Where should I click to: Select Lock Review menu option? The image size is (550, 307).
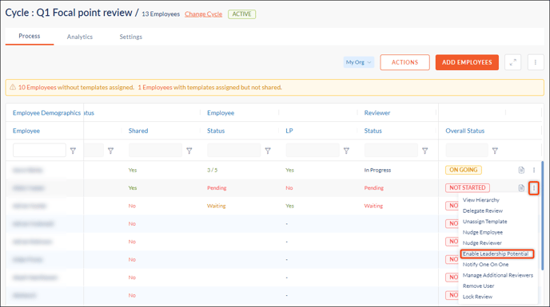click(x=477, y=297)
